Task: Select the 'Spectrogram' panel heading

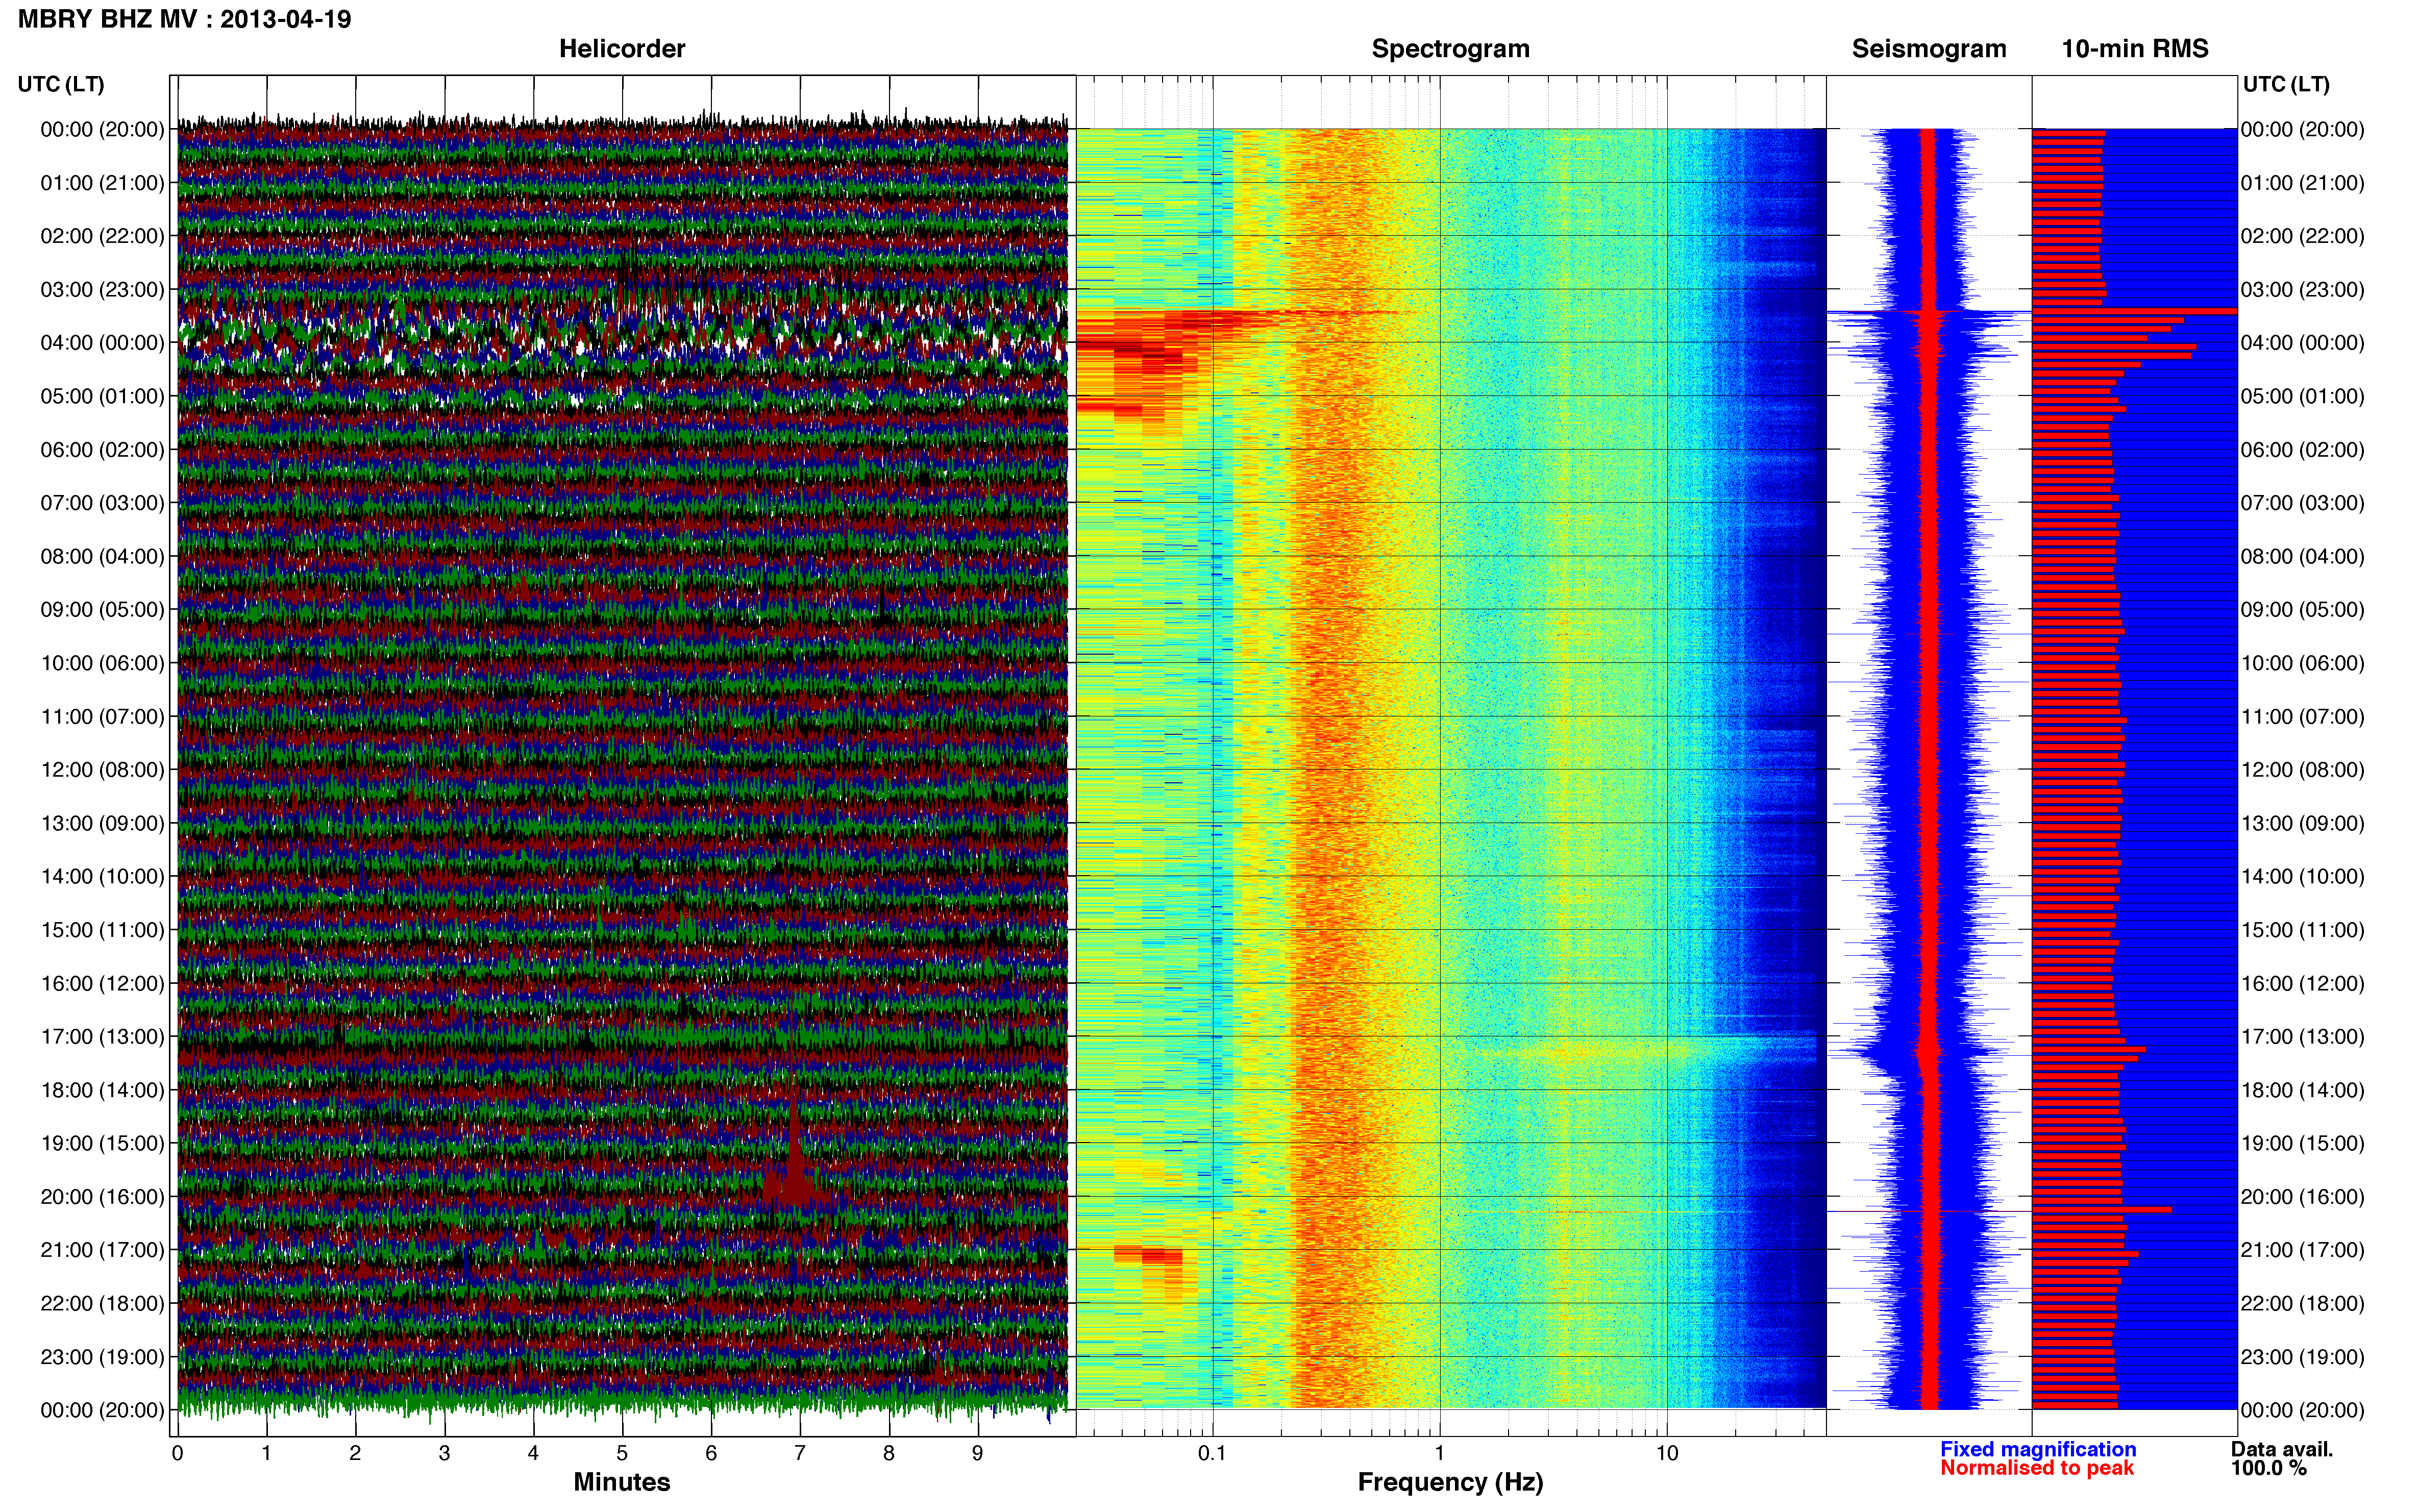Action: coord(1450,49)
